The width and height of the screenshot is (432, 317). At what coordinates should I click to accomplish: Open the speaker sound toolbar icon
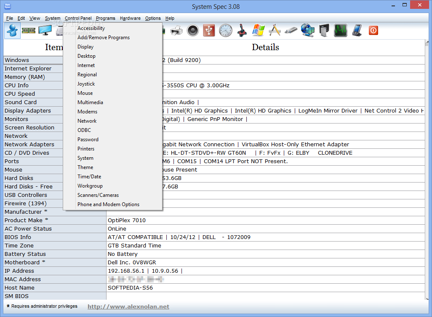point(193,30)
